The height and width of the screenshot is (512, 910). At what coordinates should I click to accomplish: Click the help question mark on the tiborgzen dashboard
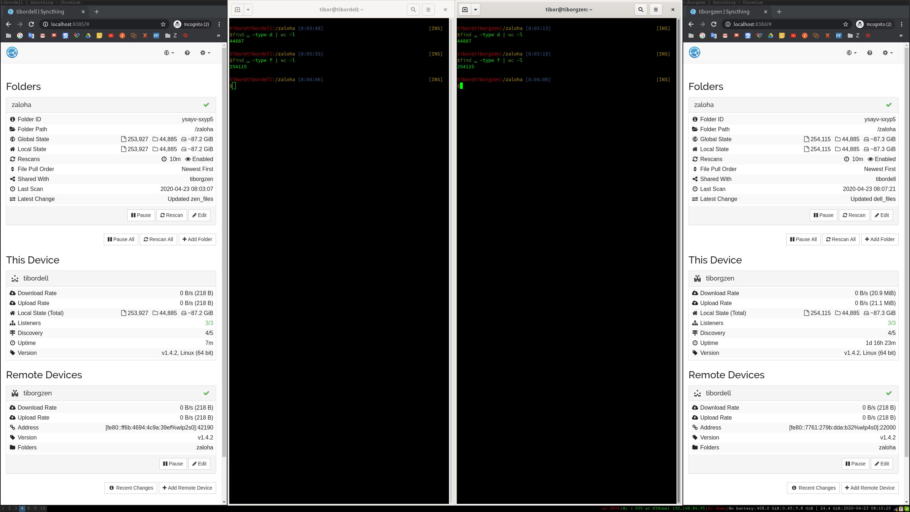coord(869,53)
